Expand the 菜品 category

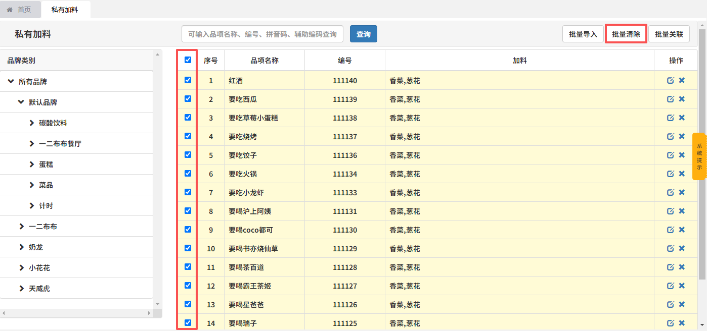[x=31, y=185]
